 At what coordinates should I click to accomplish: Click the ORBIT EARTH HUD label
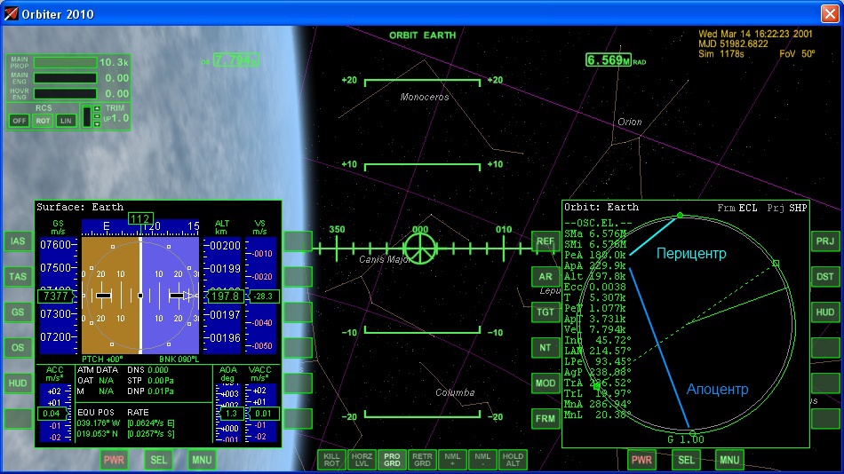pos(423,35)
